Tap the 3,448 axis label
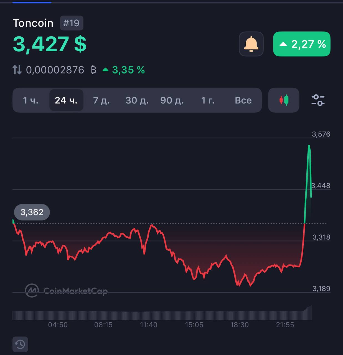This screenshot has width=343, height=355. (321, 186)
